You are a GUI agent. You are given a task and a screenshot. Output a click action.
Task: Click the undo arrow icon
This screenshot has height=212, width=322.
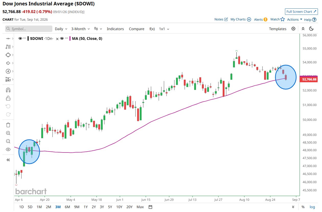click(x=8, y=106)
